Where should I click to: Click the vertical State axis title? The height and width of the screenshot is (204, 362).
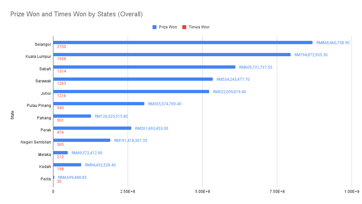coord(12,115)
